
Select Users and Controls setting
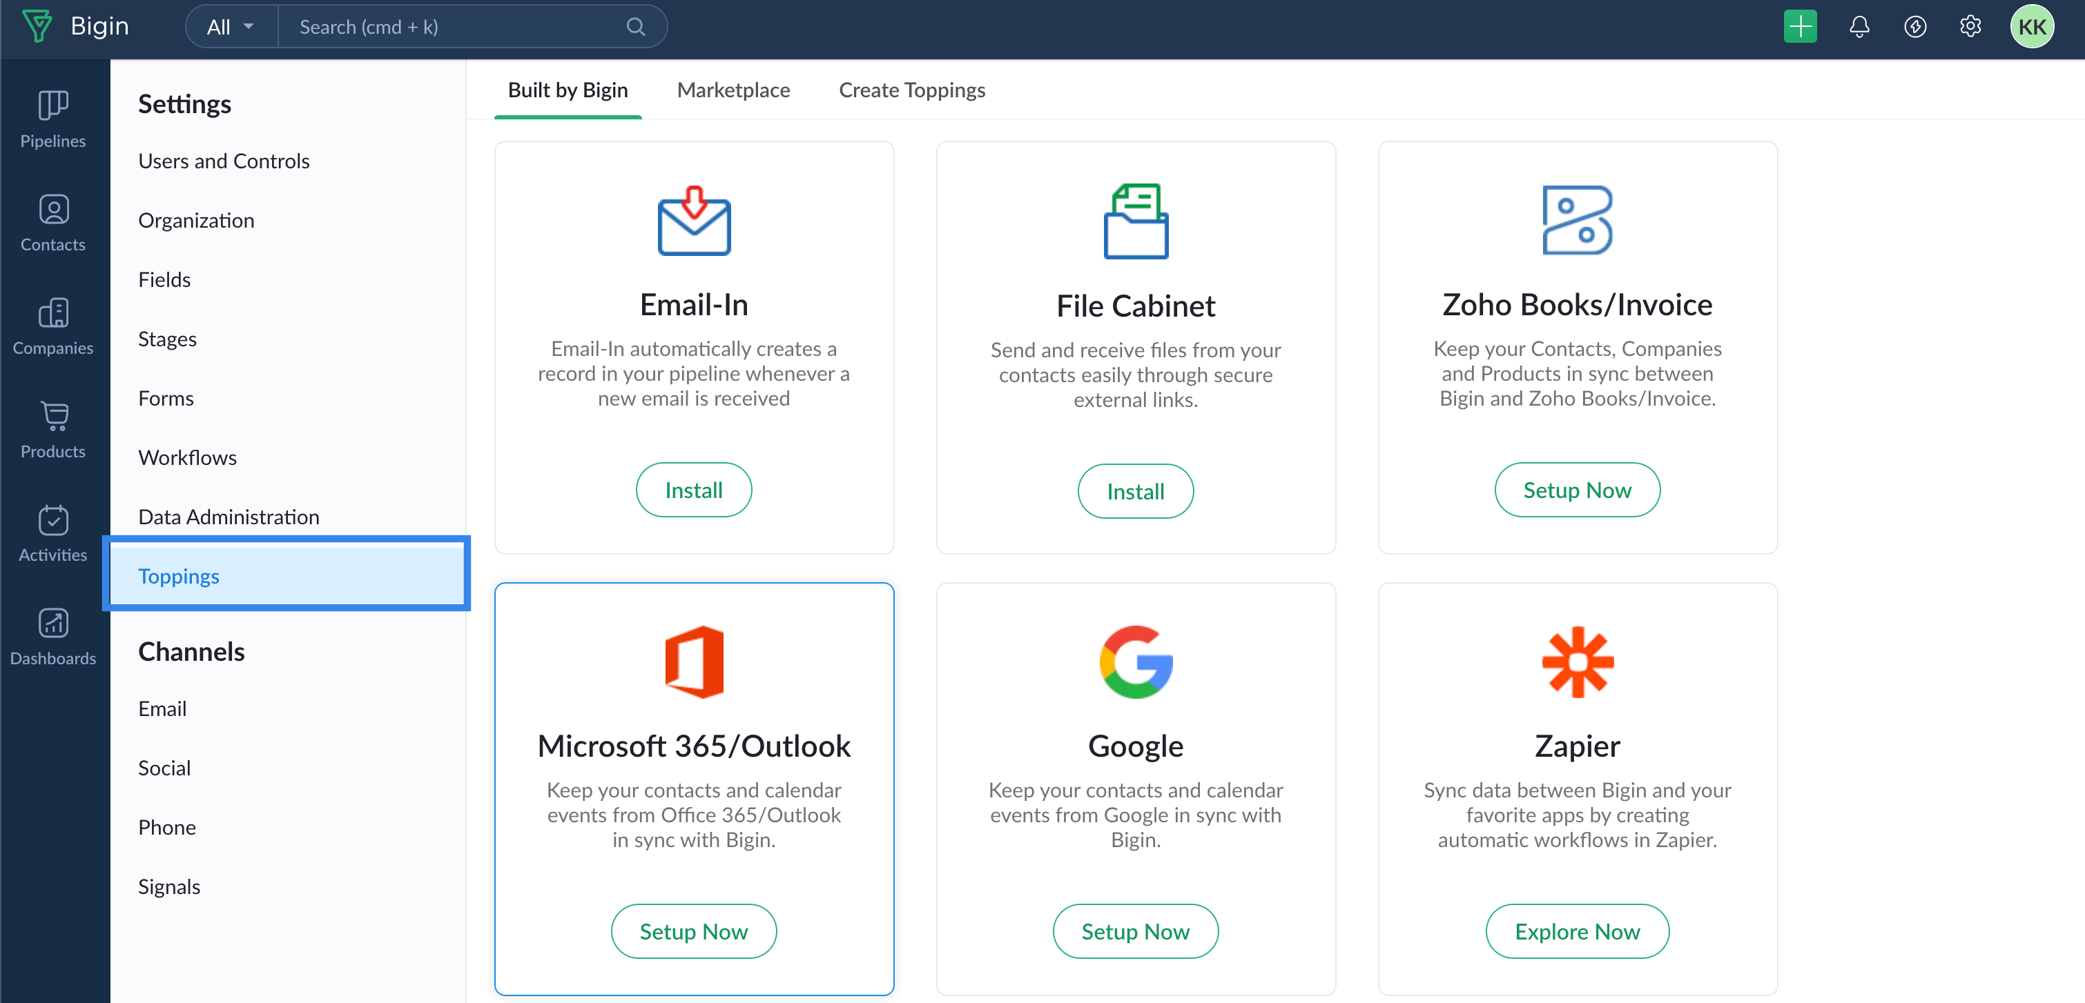224,161
